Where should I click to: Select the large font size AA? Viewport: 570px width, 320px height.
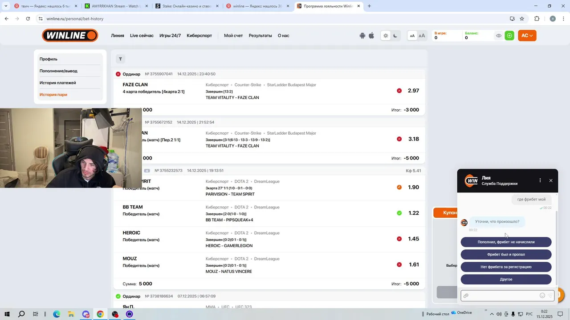(422, 36)
